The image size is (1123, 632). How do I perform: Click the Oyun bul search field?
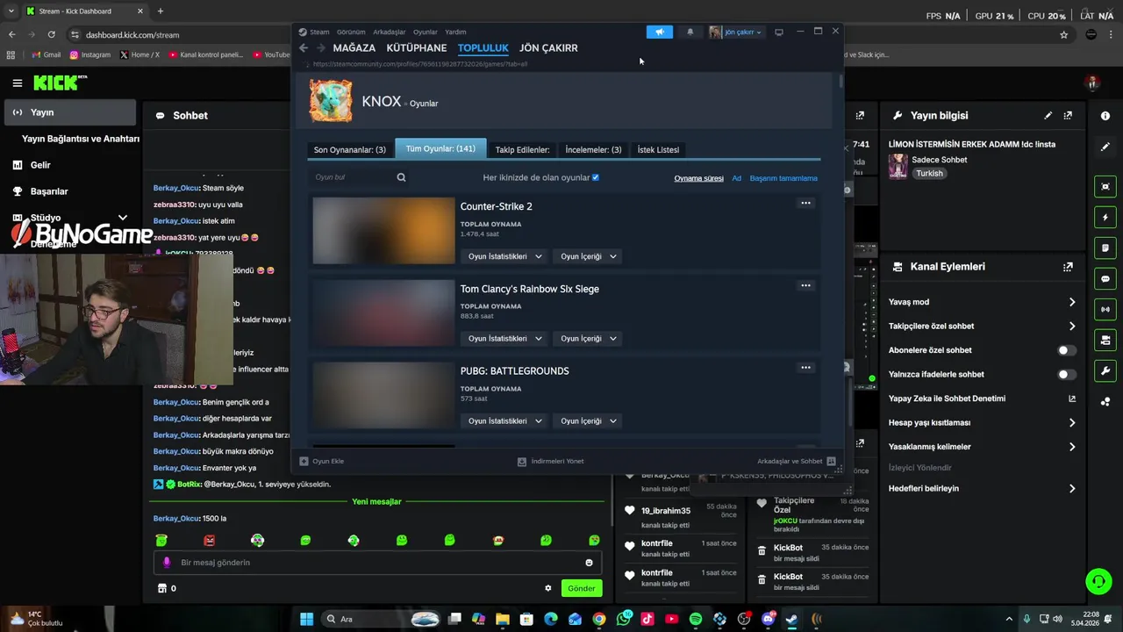[351, 177]
